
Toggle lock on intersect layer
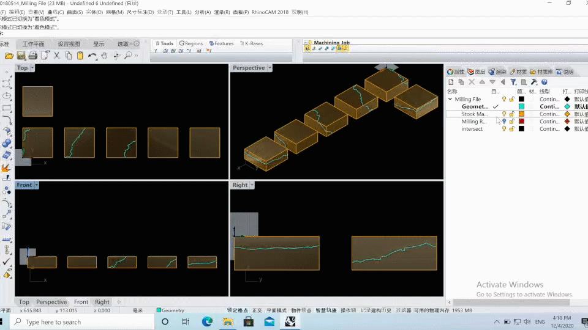[511, 129]
